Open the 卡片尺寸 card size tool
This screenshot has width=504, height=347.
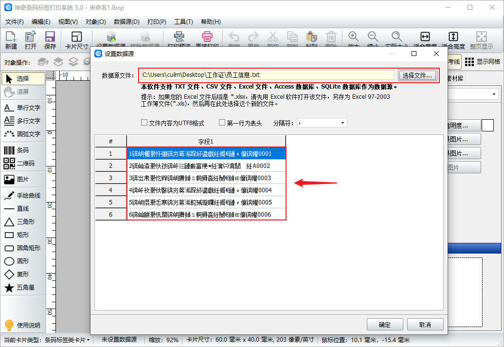pyautogui.click(x=77, y=40)
